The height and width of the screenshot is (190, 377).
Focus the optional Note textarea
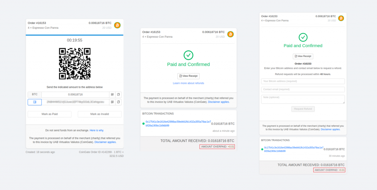303,99
